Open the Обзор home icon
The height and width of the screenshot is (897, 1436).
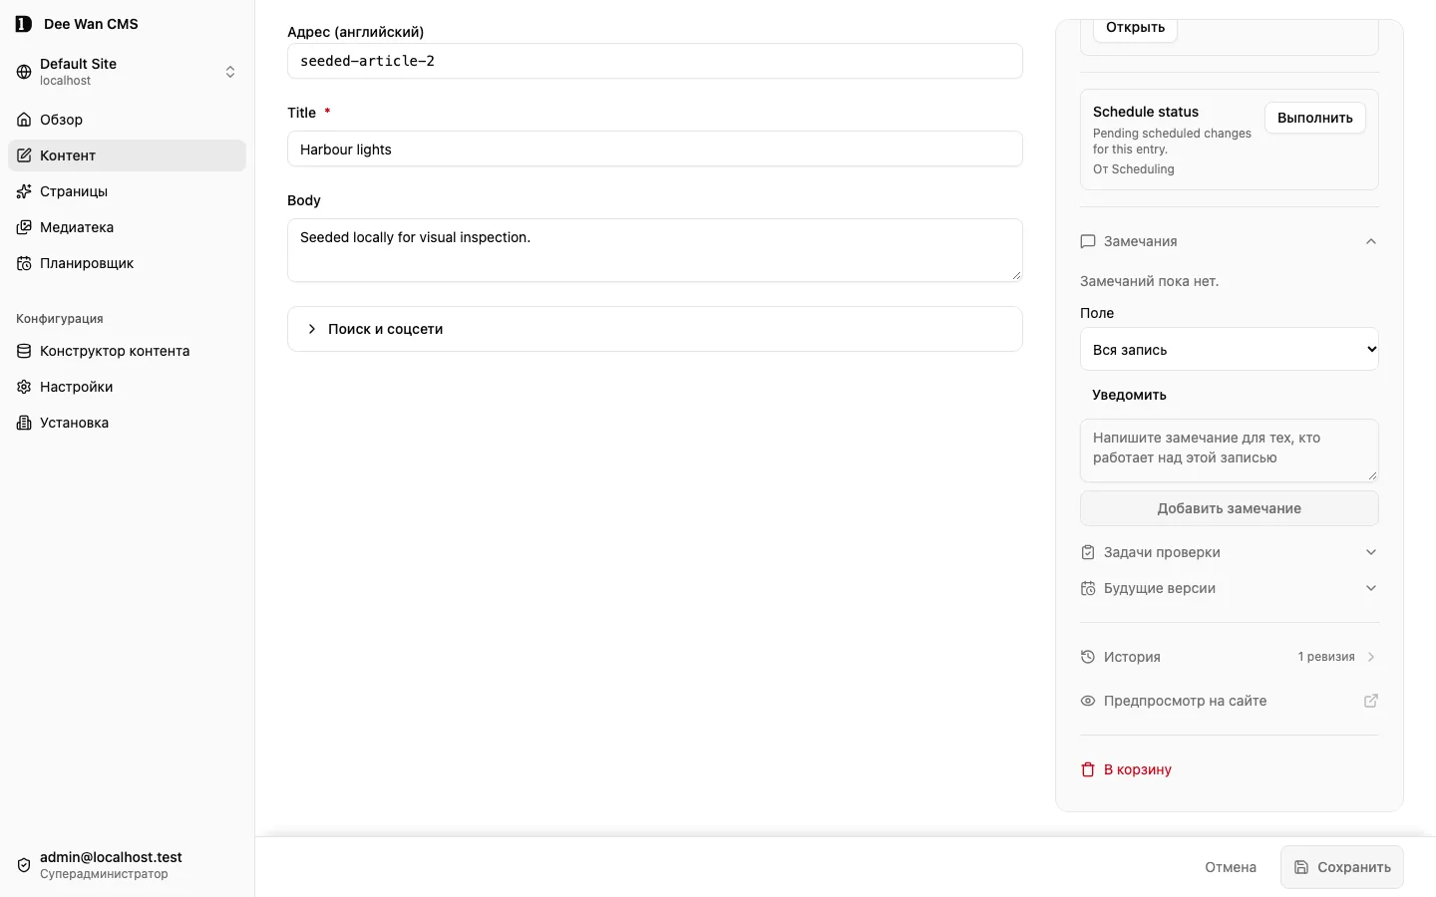24,120
